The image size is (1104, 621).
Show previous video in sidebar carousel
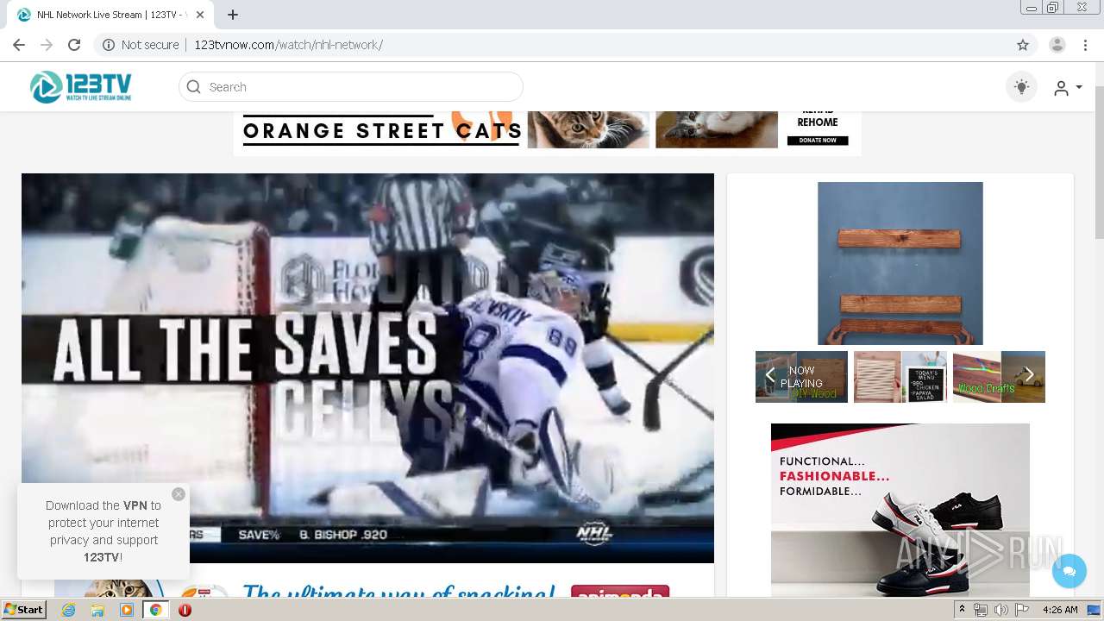770,375
